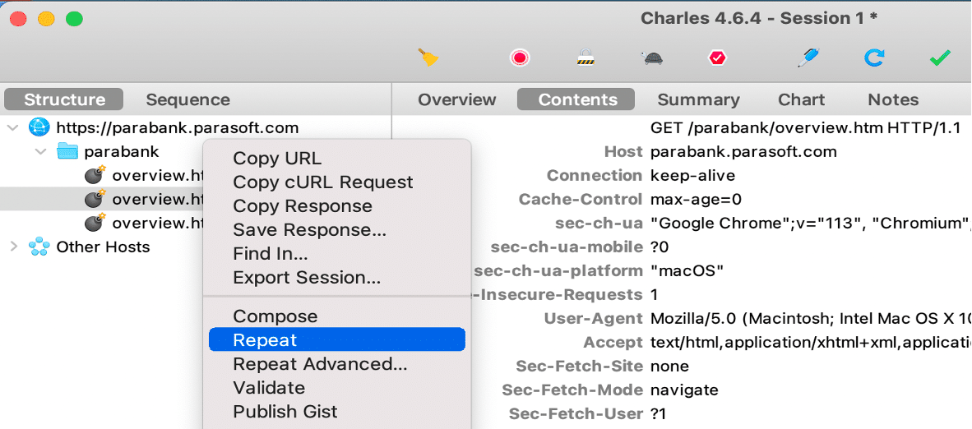Click the Other Hosts globe icon
This screenshot has width=972, height=429.
point(39,247)
